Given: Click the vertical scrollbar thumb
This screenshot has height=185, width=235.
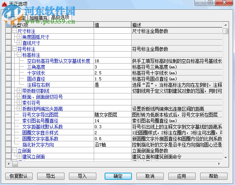Looking at the screenshot, I should tap(226, 31).
